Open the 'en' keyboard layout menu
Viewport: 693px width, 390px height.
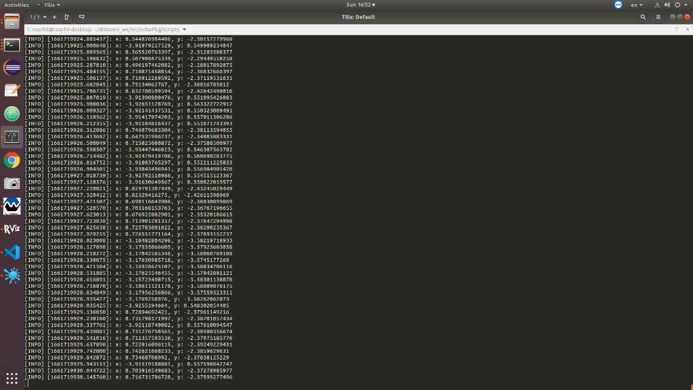coord(636,5)
